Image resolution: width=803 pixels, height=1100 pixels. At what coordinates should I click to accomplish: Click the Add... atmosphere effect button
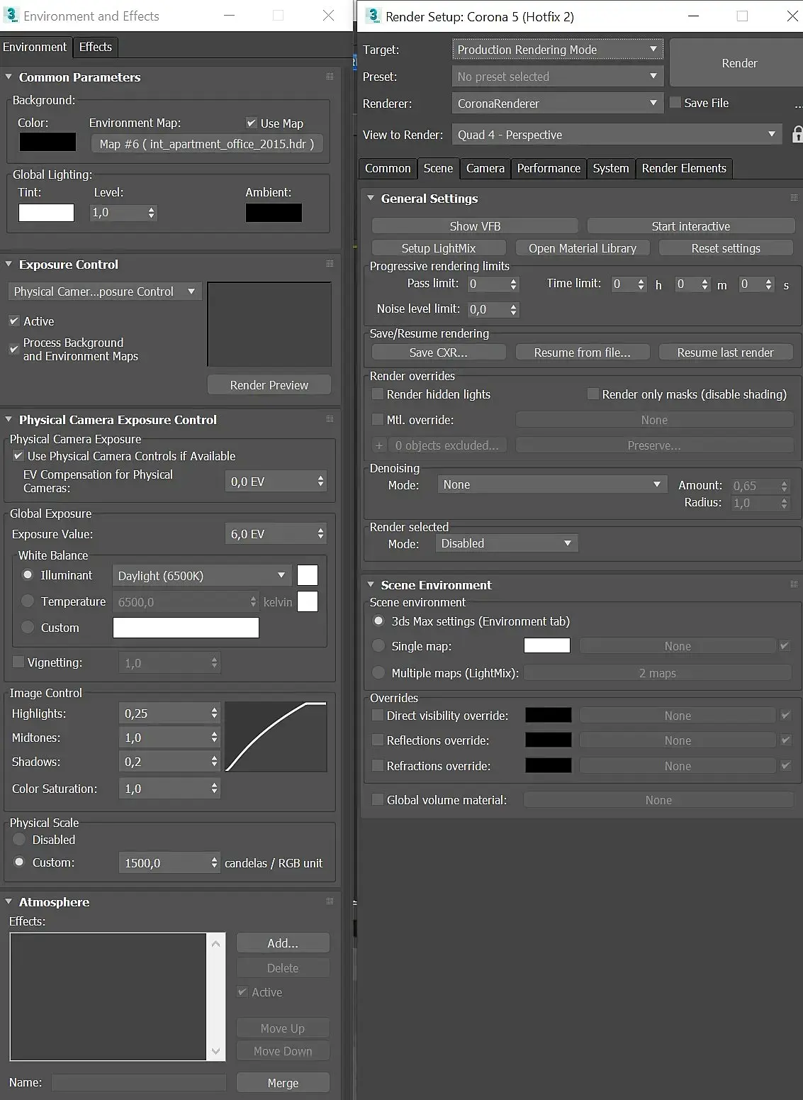click(x=283, y=943)
